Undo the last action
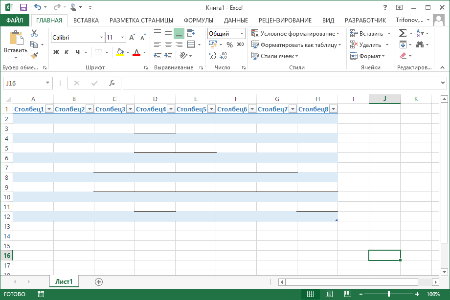 37,7
